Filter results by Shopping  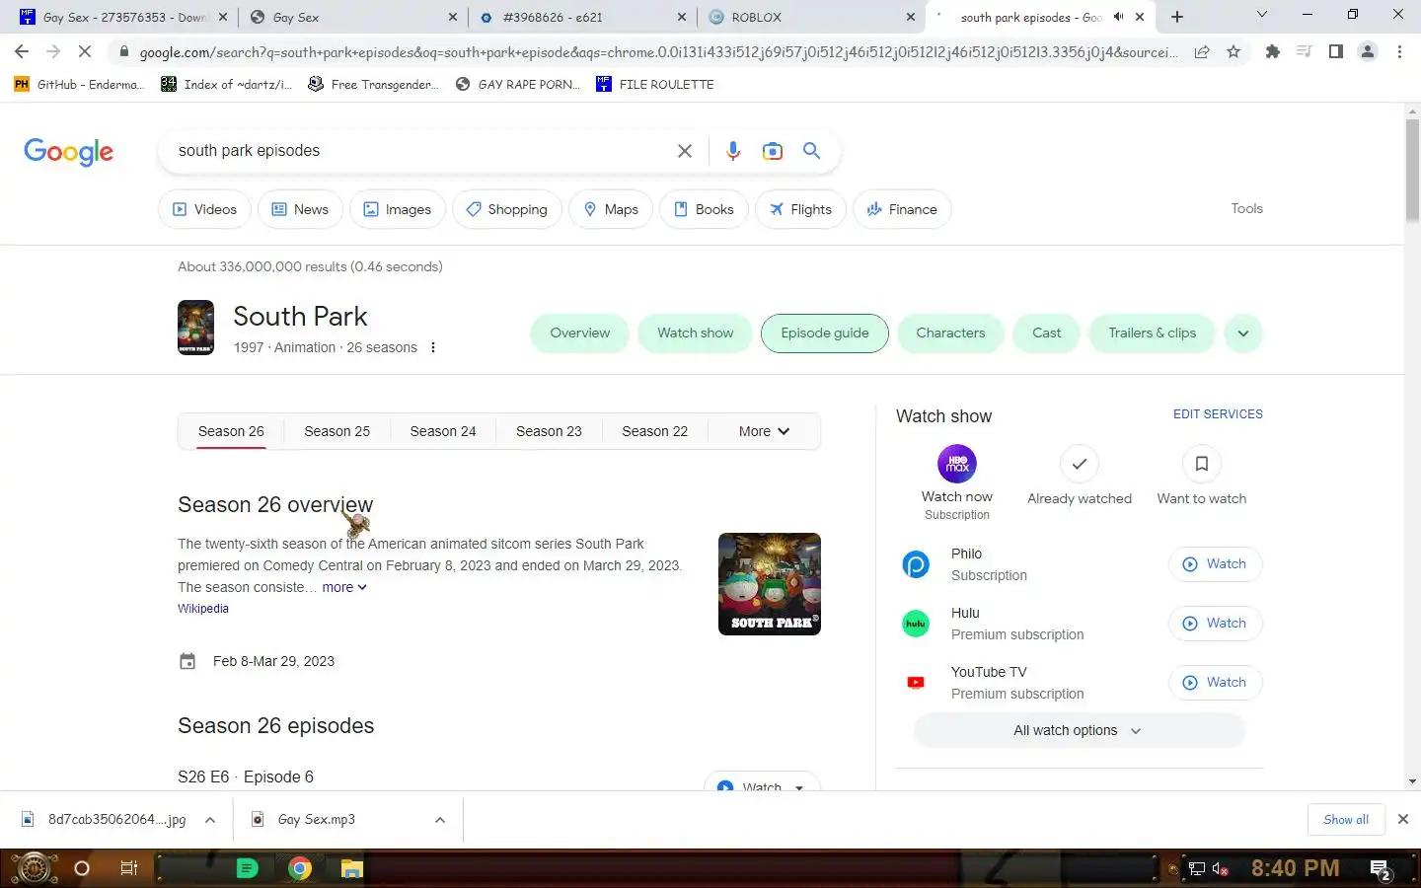(x=507, y=209)
